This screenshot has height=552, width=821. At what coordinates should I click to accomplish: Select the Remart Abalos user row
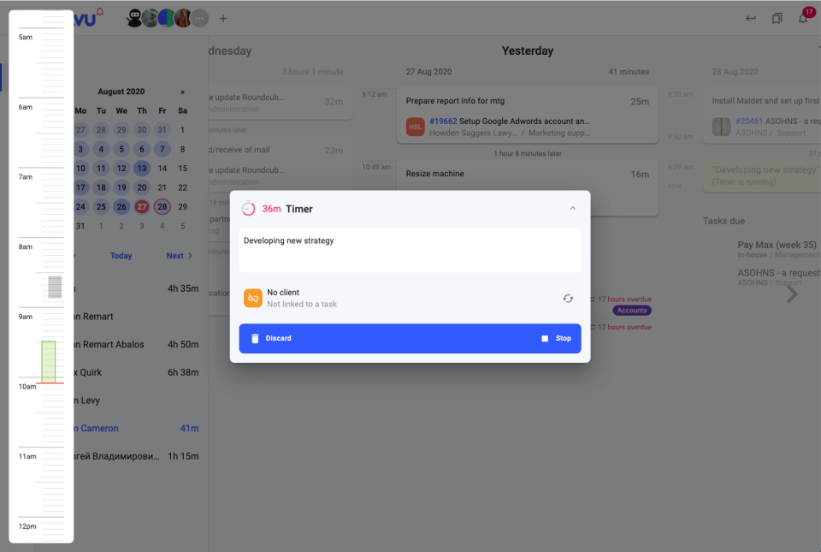136,345
